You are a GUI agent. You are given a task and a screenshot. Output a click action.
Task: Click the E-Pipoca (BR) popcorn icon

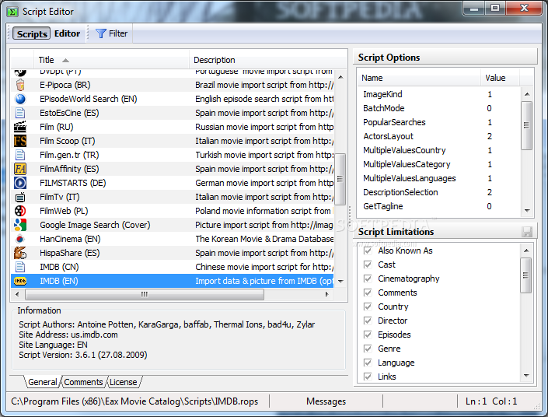(x=20, y=85)
